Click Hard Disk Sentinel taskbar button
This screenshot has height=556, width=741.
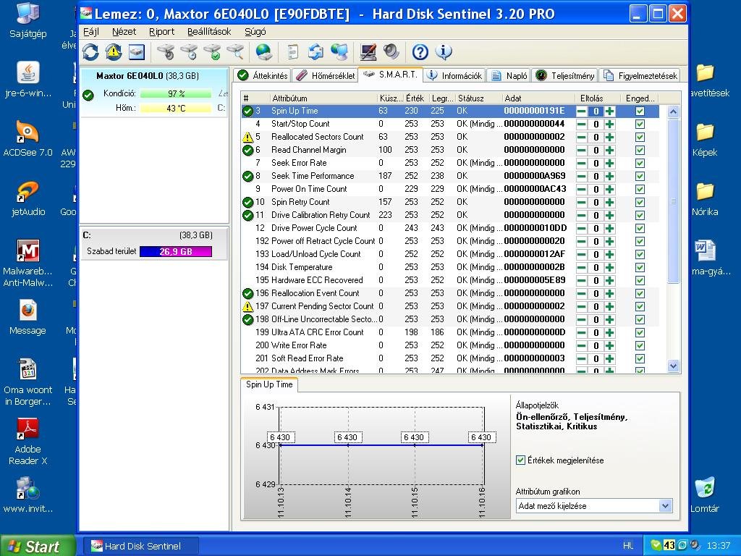pos(141,546)
